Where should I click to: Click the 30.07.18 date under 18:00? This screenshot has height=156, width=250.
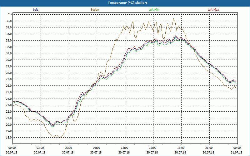(180, 153)
